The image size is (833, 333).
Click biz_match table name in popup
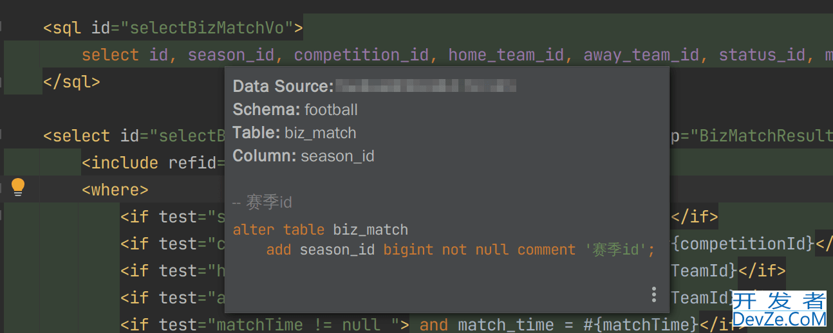[x=320, y=133]
